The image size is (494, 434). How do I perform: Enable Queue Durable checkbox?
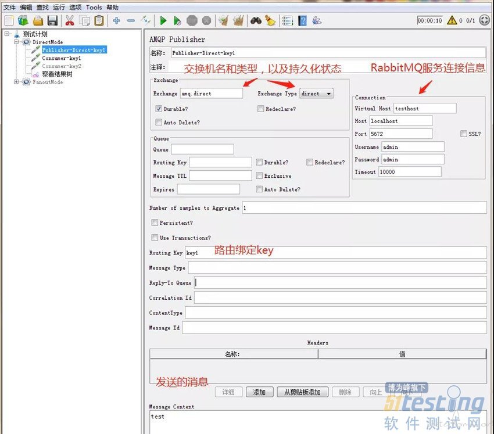259,162
